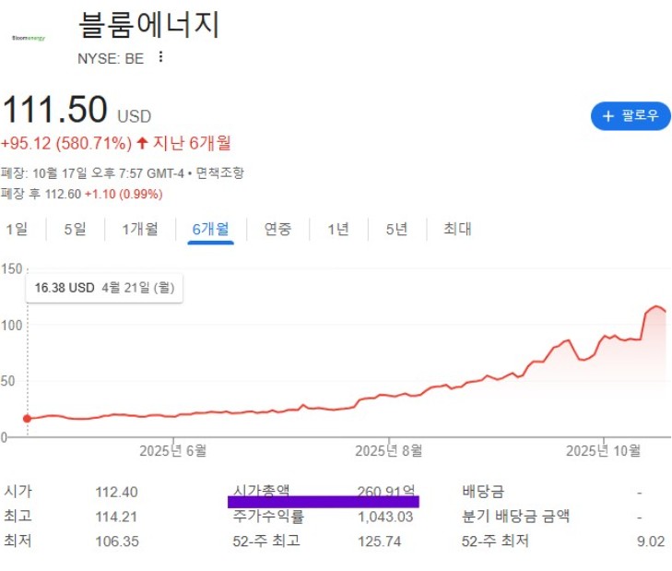
Task: Click the 2025년 8월 axis label
Action: tap(389, 450)
